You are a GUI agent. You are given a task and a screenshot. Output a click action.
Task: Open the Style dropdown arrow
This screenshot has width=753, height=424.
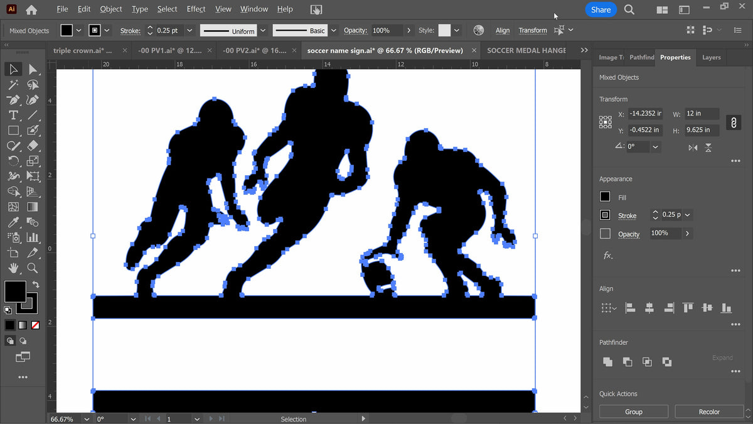[x=457, y=30]
